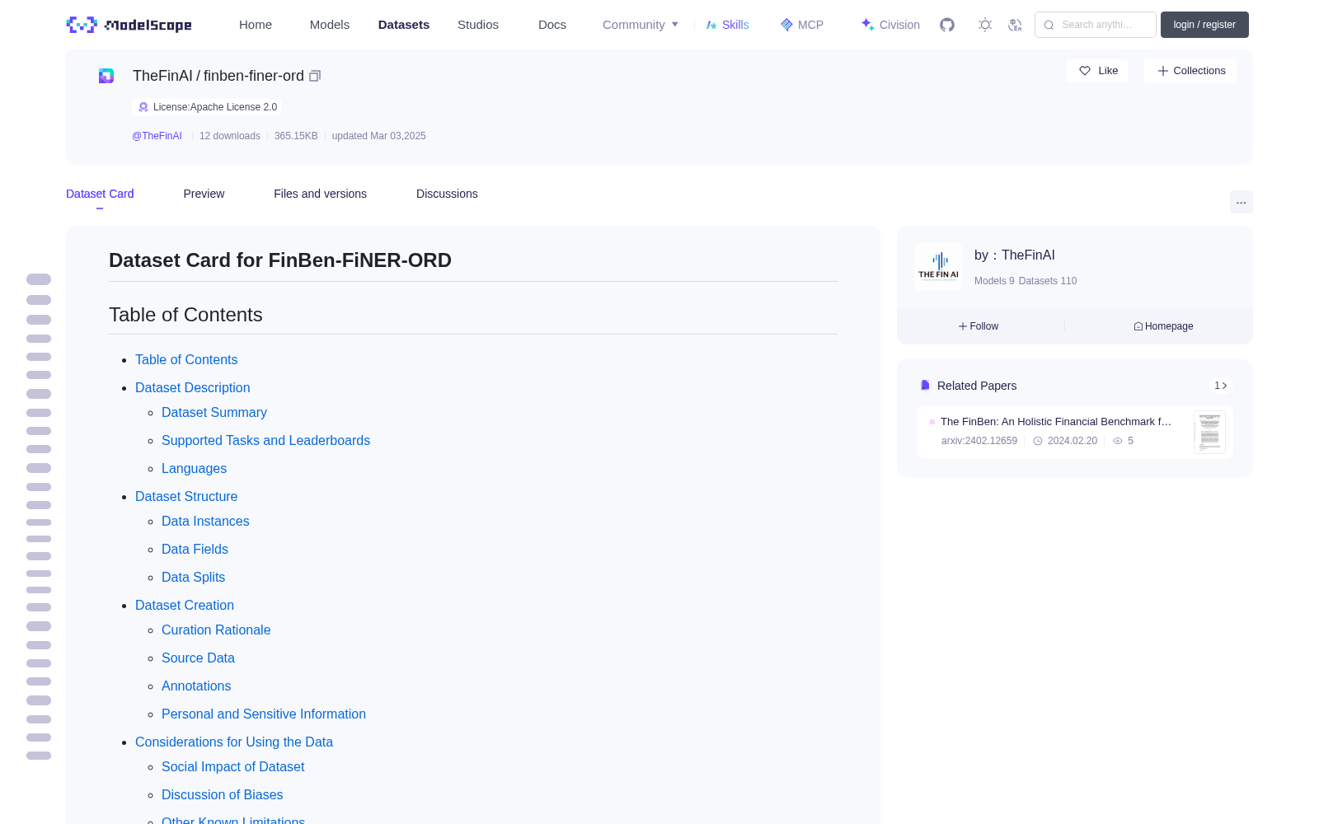
Task: Open the Studios nav item
Action: (x=478, y=25)
